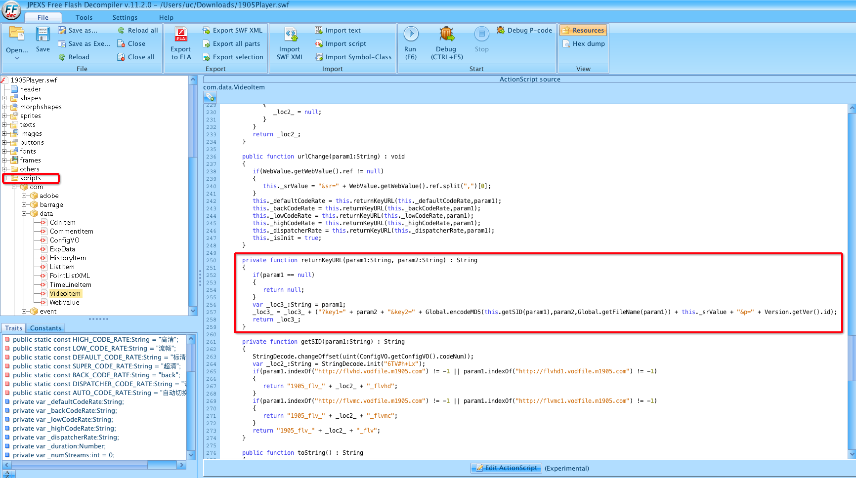
Task: Click Close all in ribbon
Action: (136, 57)
